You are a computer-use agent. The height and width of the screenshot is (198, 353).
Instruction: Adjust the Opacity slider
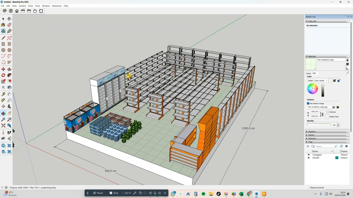(x=319, y=125)
